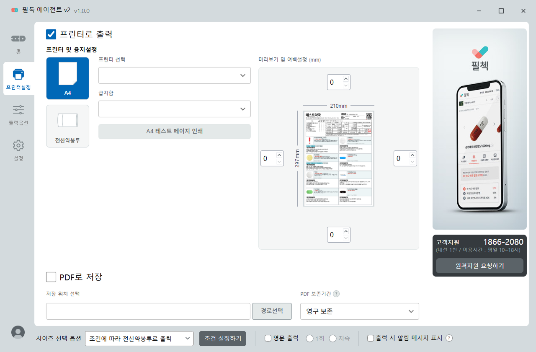
Task: Uncheck the 프린터로 출력 checkbox
Action: pyautogui.click(x=51, y=34)
